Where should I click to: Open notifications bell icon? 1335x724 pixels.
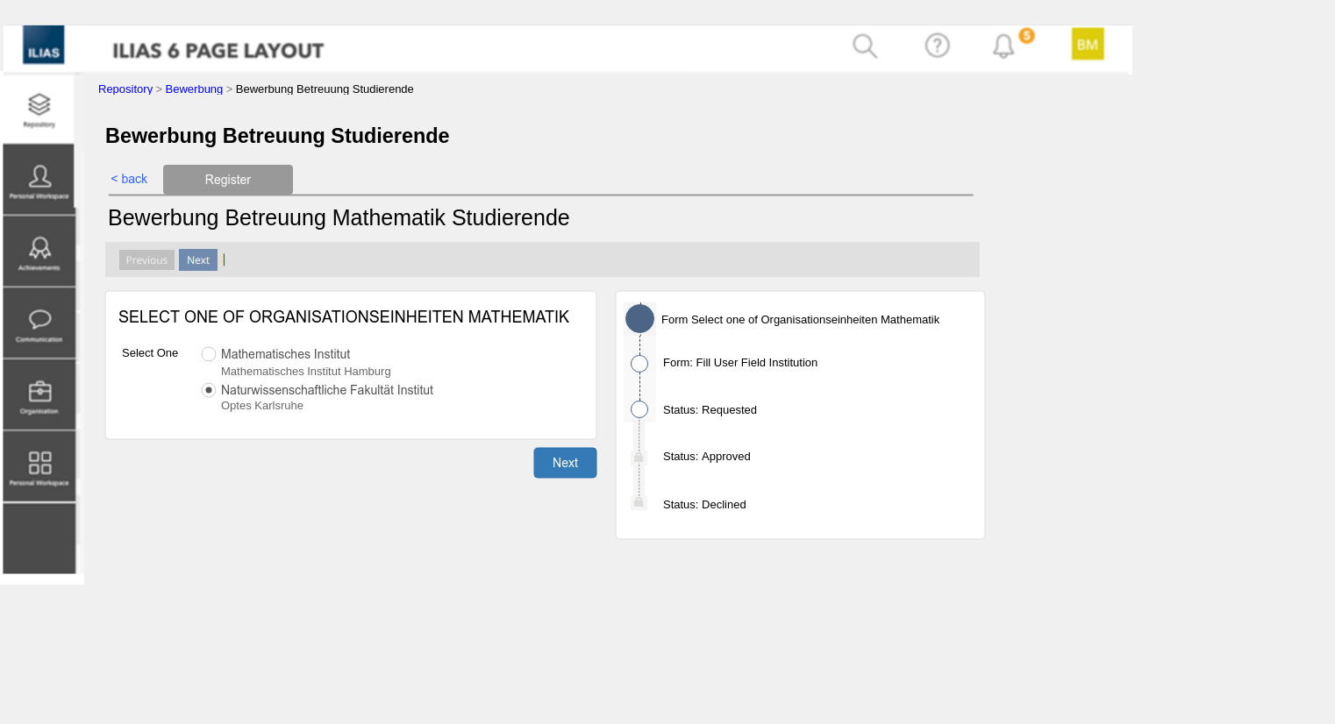pyautogui.click(x=1003, y=46)
